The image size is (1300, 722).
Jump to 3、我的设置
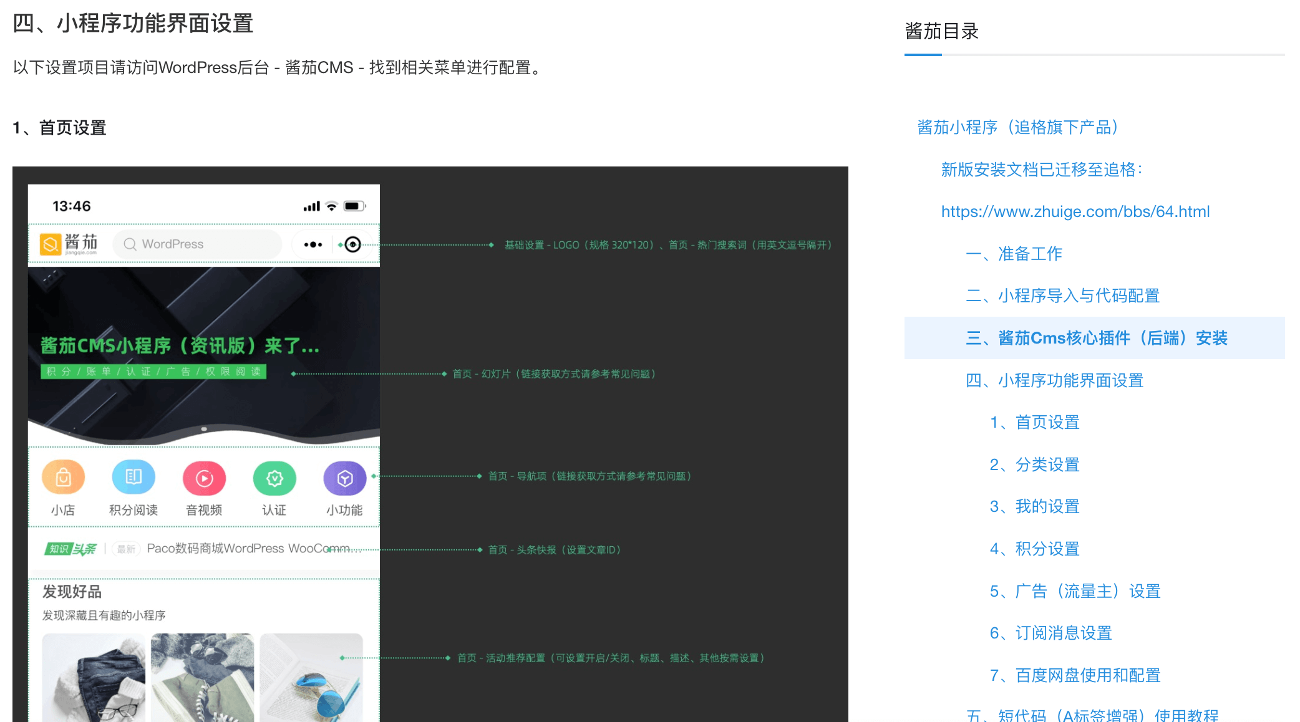(x=1034, y=506)
